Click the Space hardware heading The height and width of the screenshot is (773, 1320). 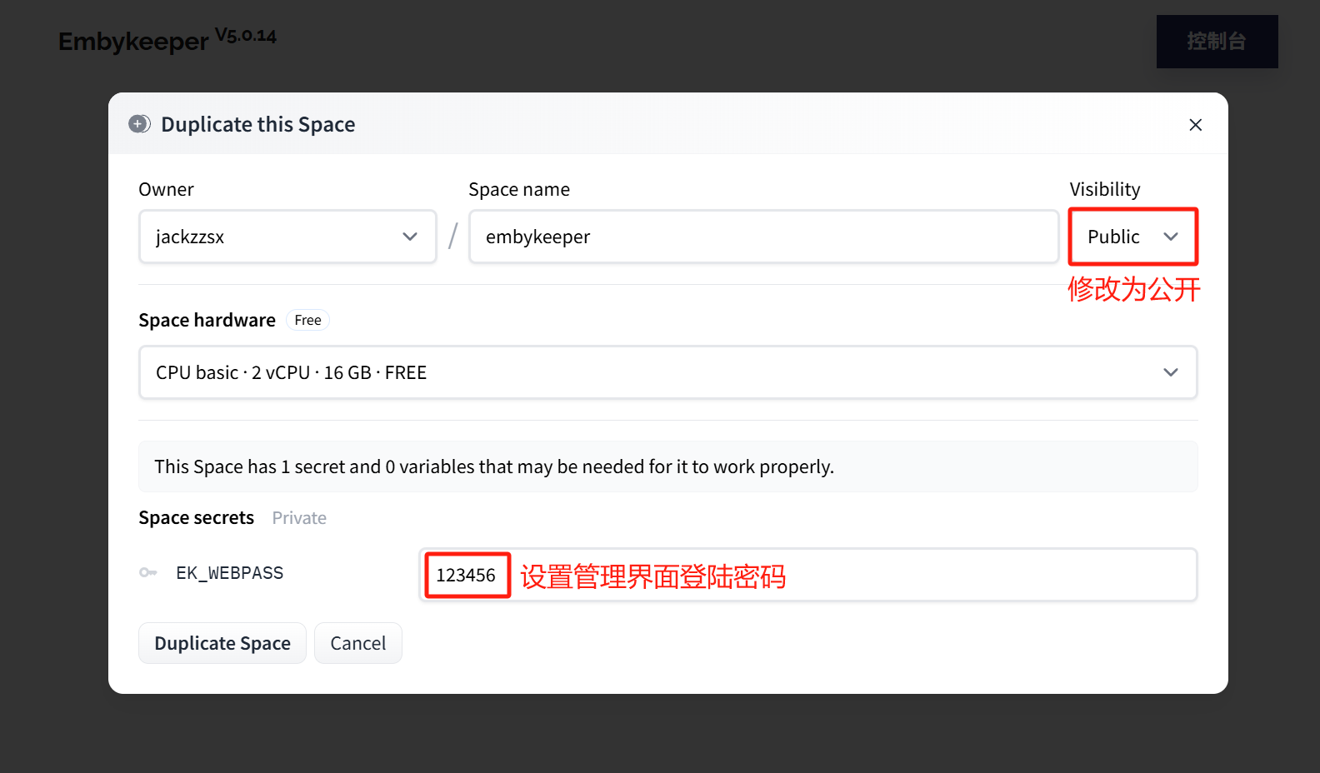207,320
